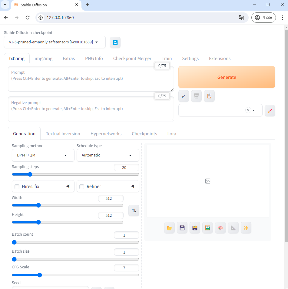
Task: Save image with the floppy disk icon
Action: [x=182, y=228]
